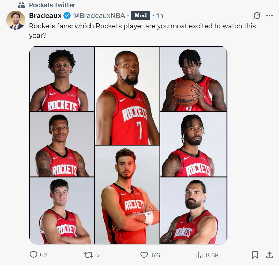The height and width of the screenshot is (266, 279).
Task: Click the share upload arrow icon
Action: click(270, 255)
